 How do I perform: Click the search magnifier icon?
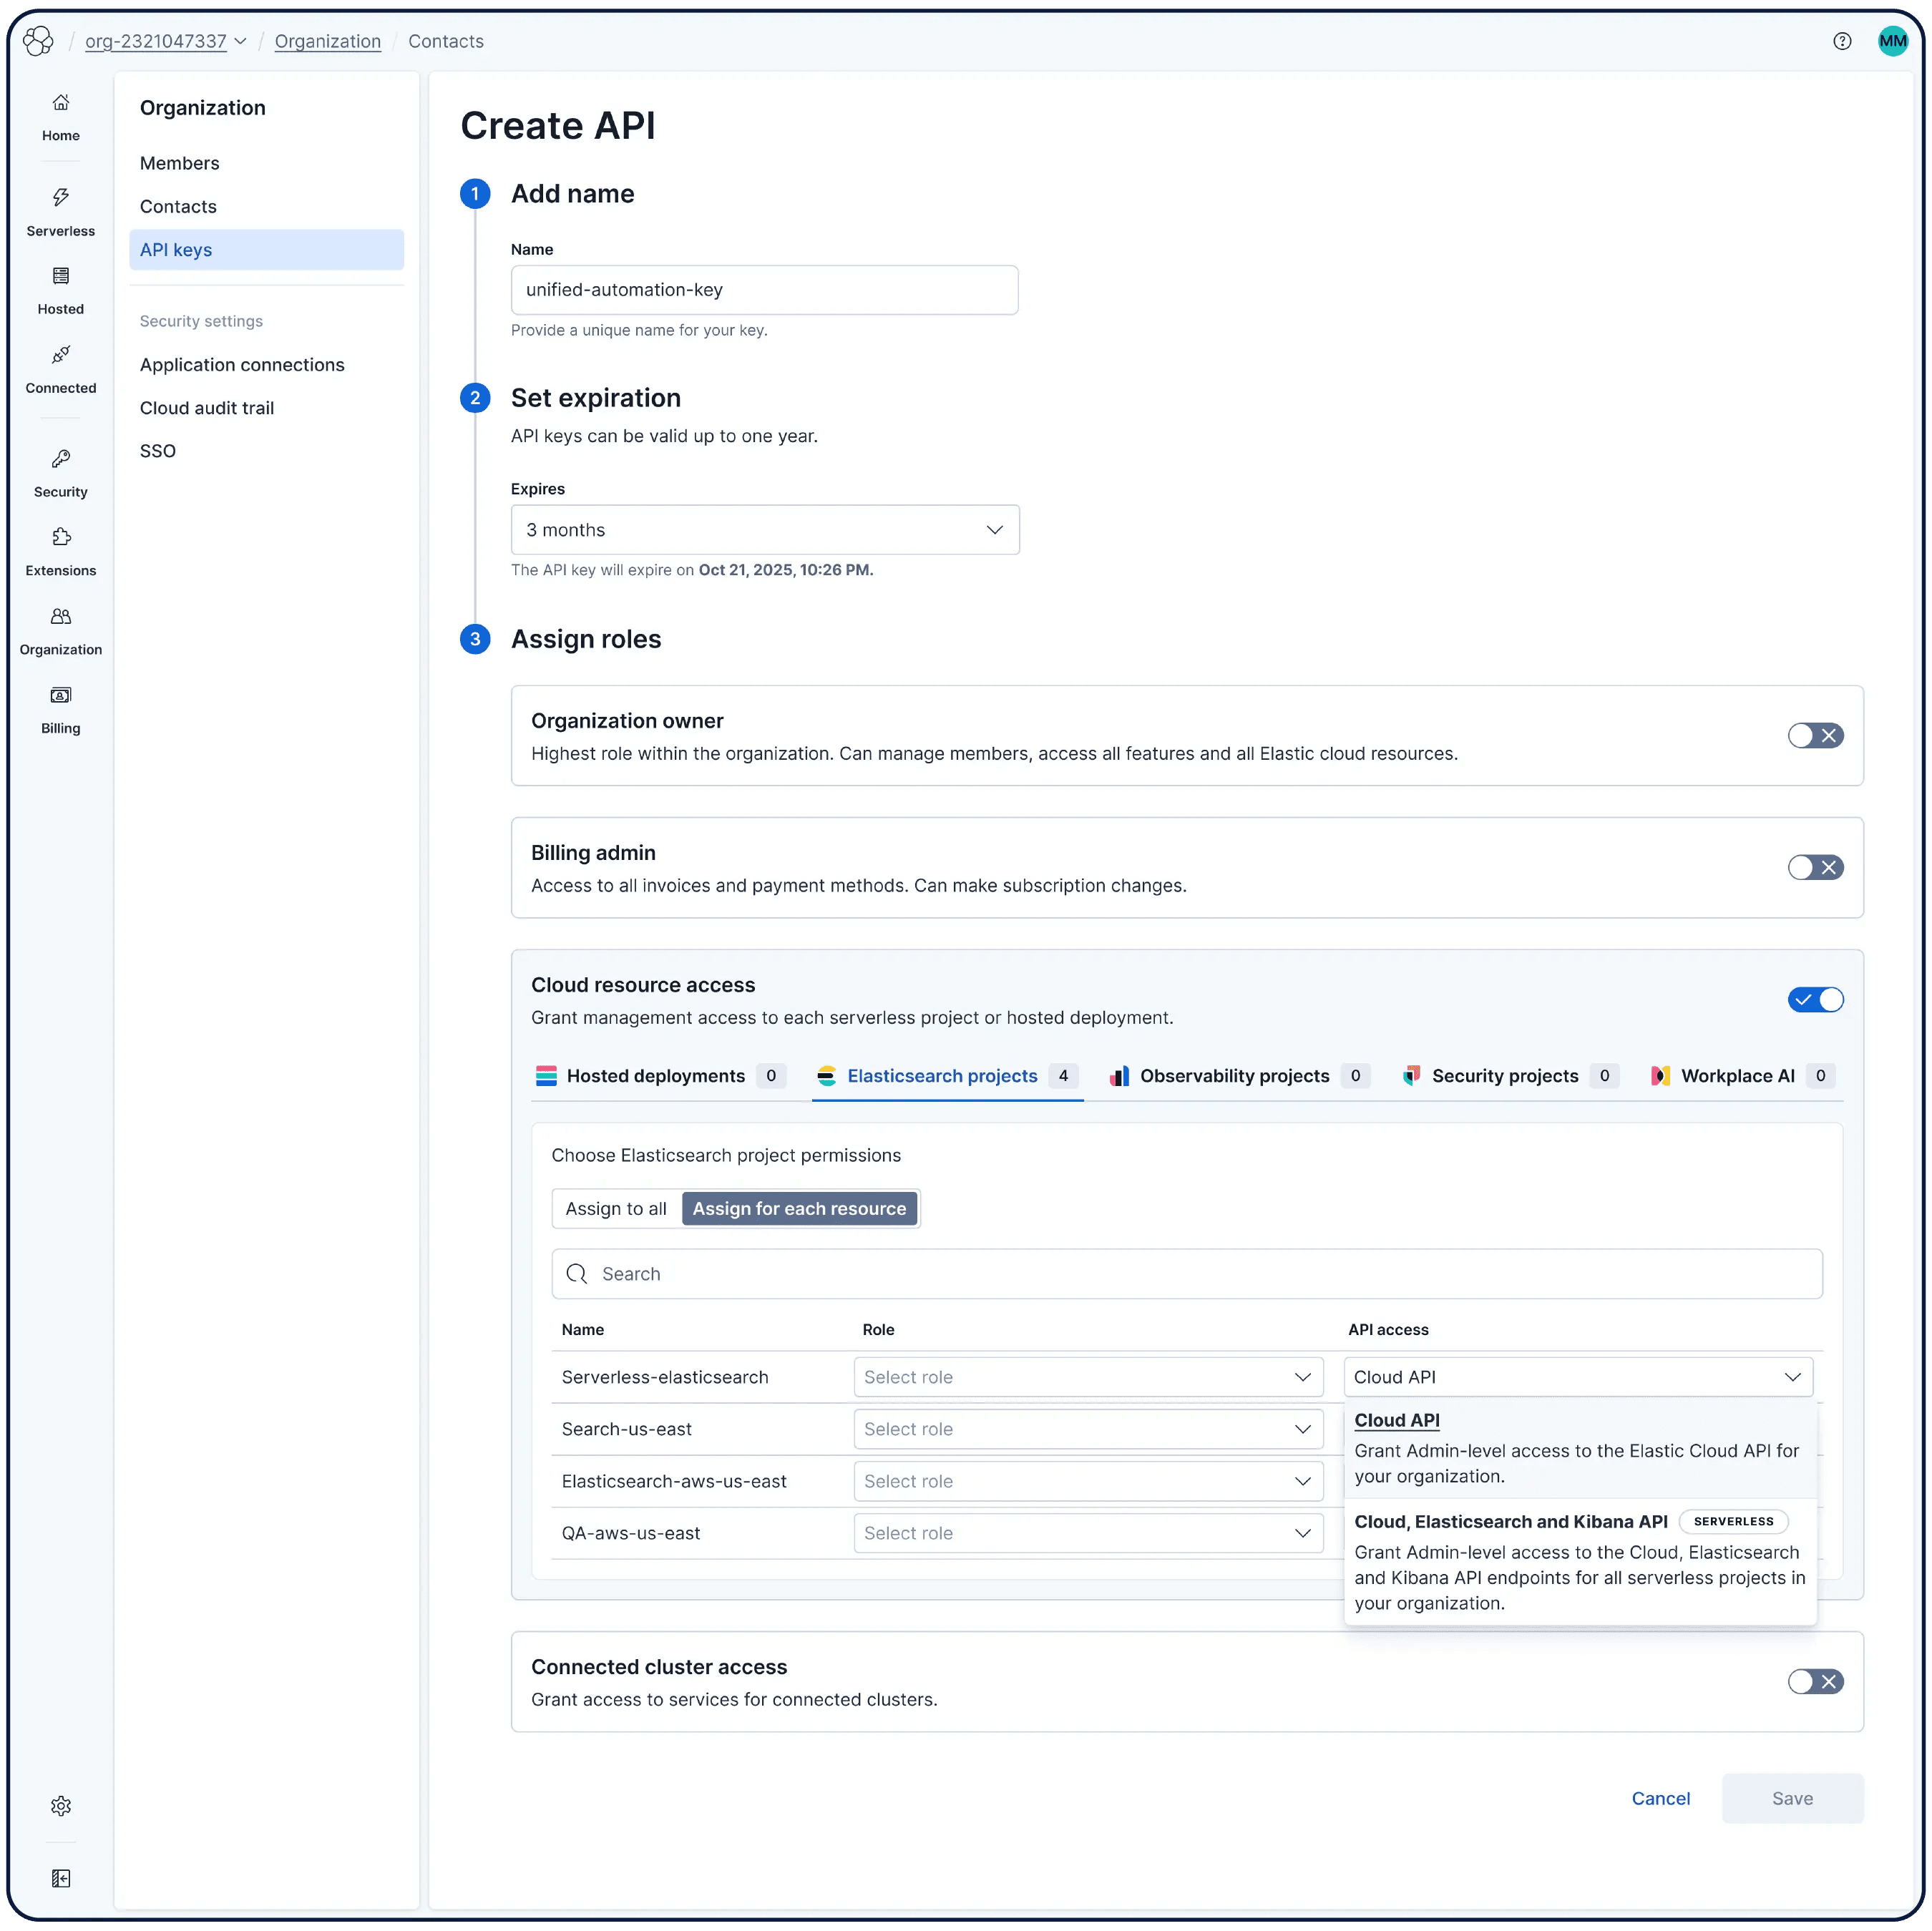(x=577, y=1274)
